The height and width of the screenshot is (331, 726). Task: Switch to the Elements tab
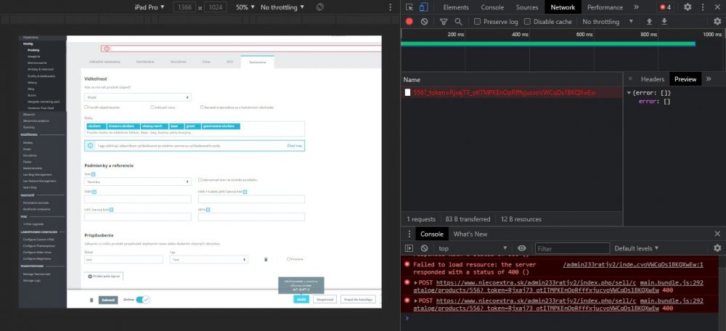click(x=456, y=7)
